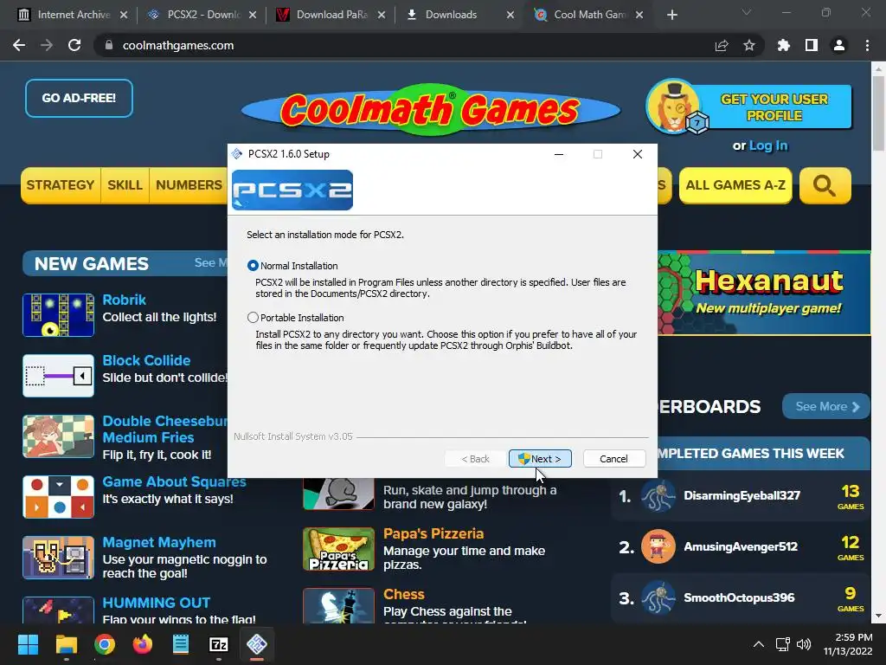Close the Cool Math Games tab

[639, 15]
